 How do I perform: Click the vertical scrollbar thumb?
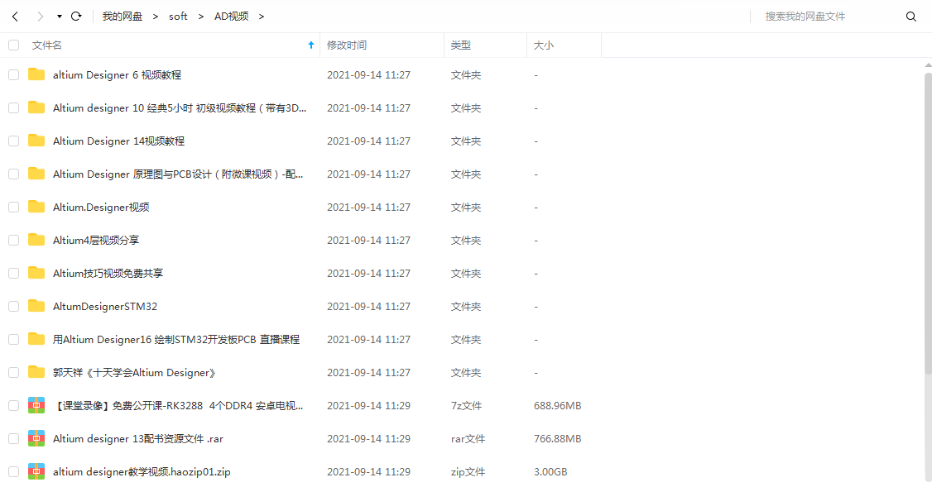pos(928,223)
